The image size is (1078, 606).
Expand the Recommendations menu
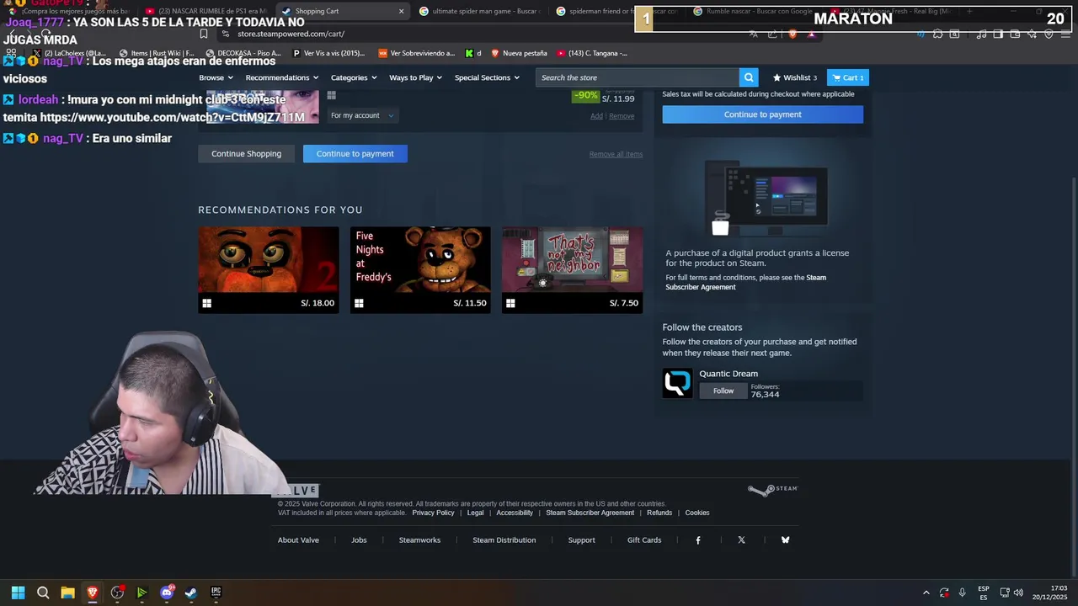pos(282,77)
